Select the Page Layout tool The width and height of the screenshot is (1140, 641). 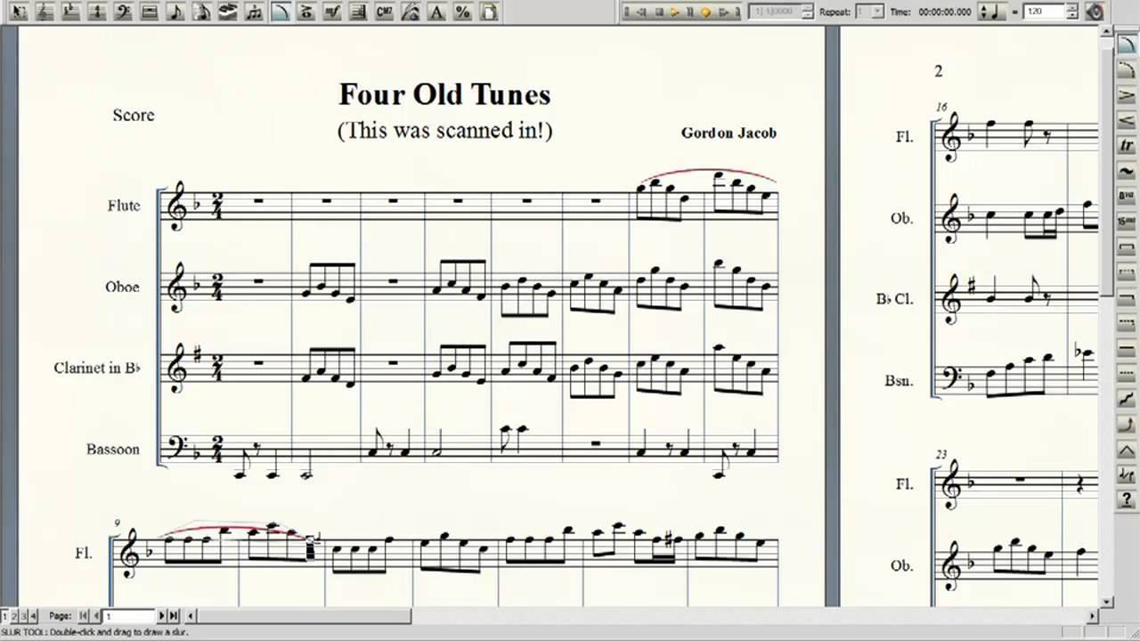pos(489,12)
